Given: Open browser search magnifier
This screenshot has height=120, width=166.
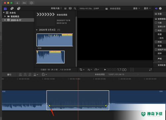Looking at the screenshot, I should pyautogui.click(x=75, y=8).
